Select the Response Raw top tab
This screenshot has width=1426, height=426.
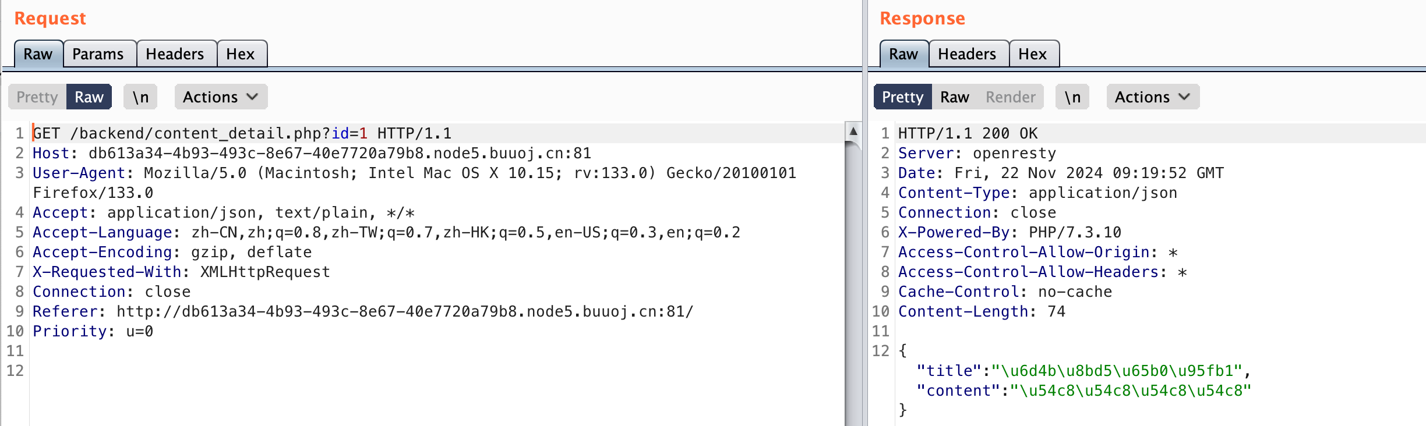coord(903,54)
